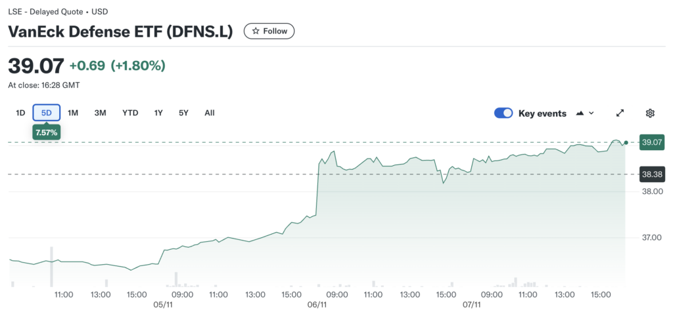Select the 1D time range
The width and height of the screenshot is (673, 312).
(20, 113)
